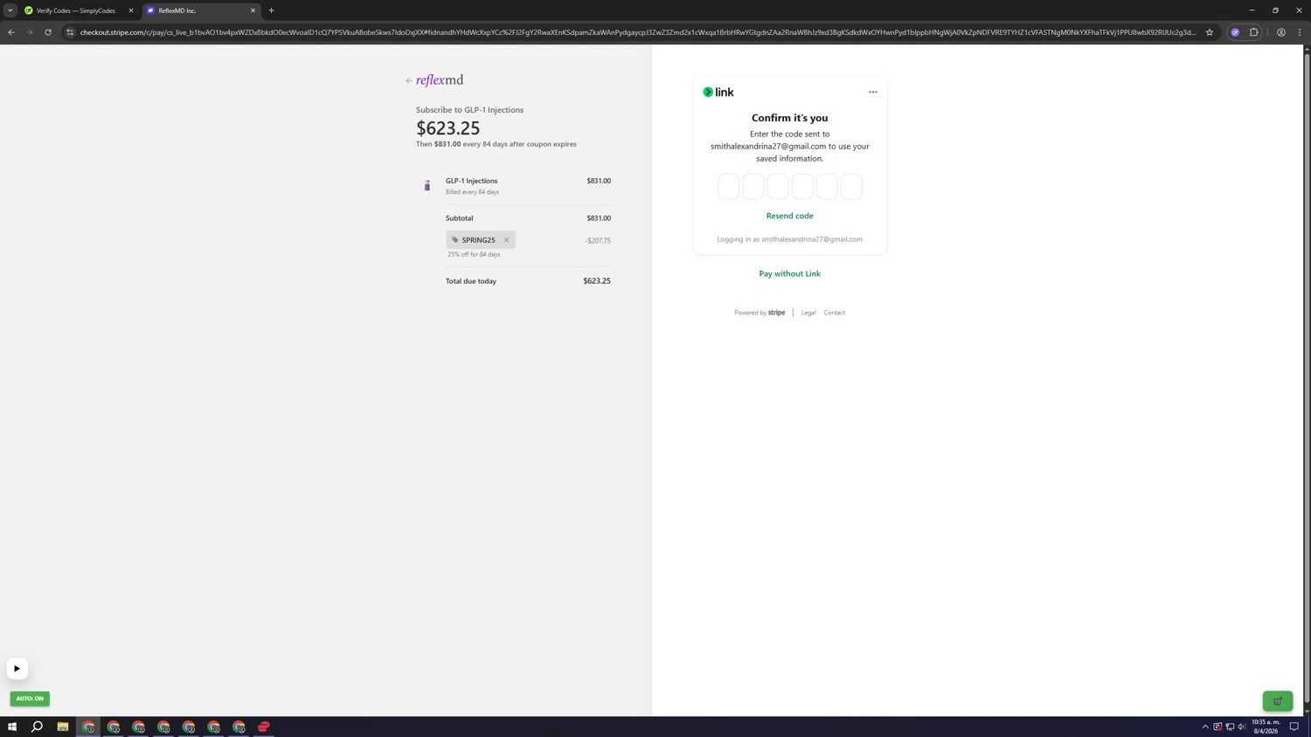Toggle the AUTO: ON button

(30, 699)
